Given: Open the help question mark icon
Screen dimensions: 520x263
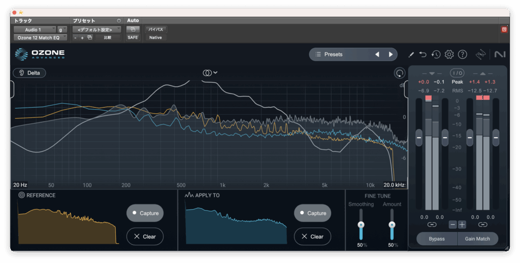Looking at the screenshot, I should click(462, 54).
